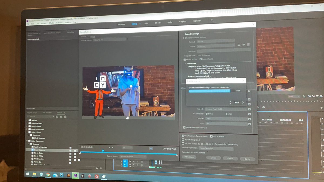Expand the Presets effects folder
324x182 pixels.
tap(27, 120)
